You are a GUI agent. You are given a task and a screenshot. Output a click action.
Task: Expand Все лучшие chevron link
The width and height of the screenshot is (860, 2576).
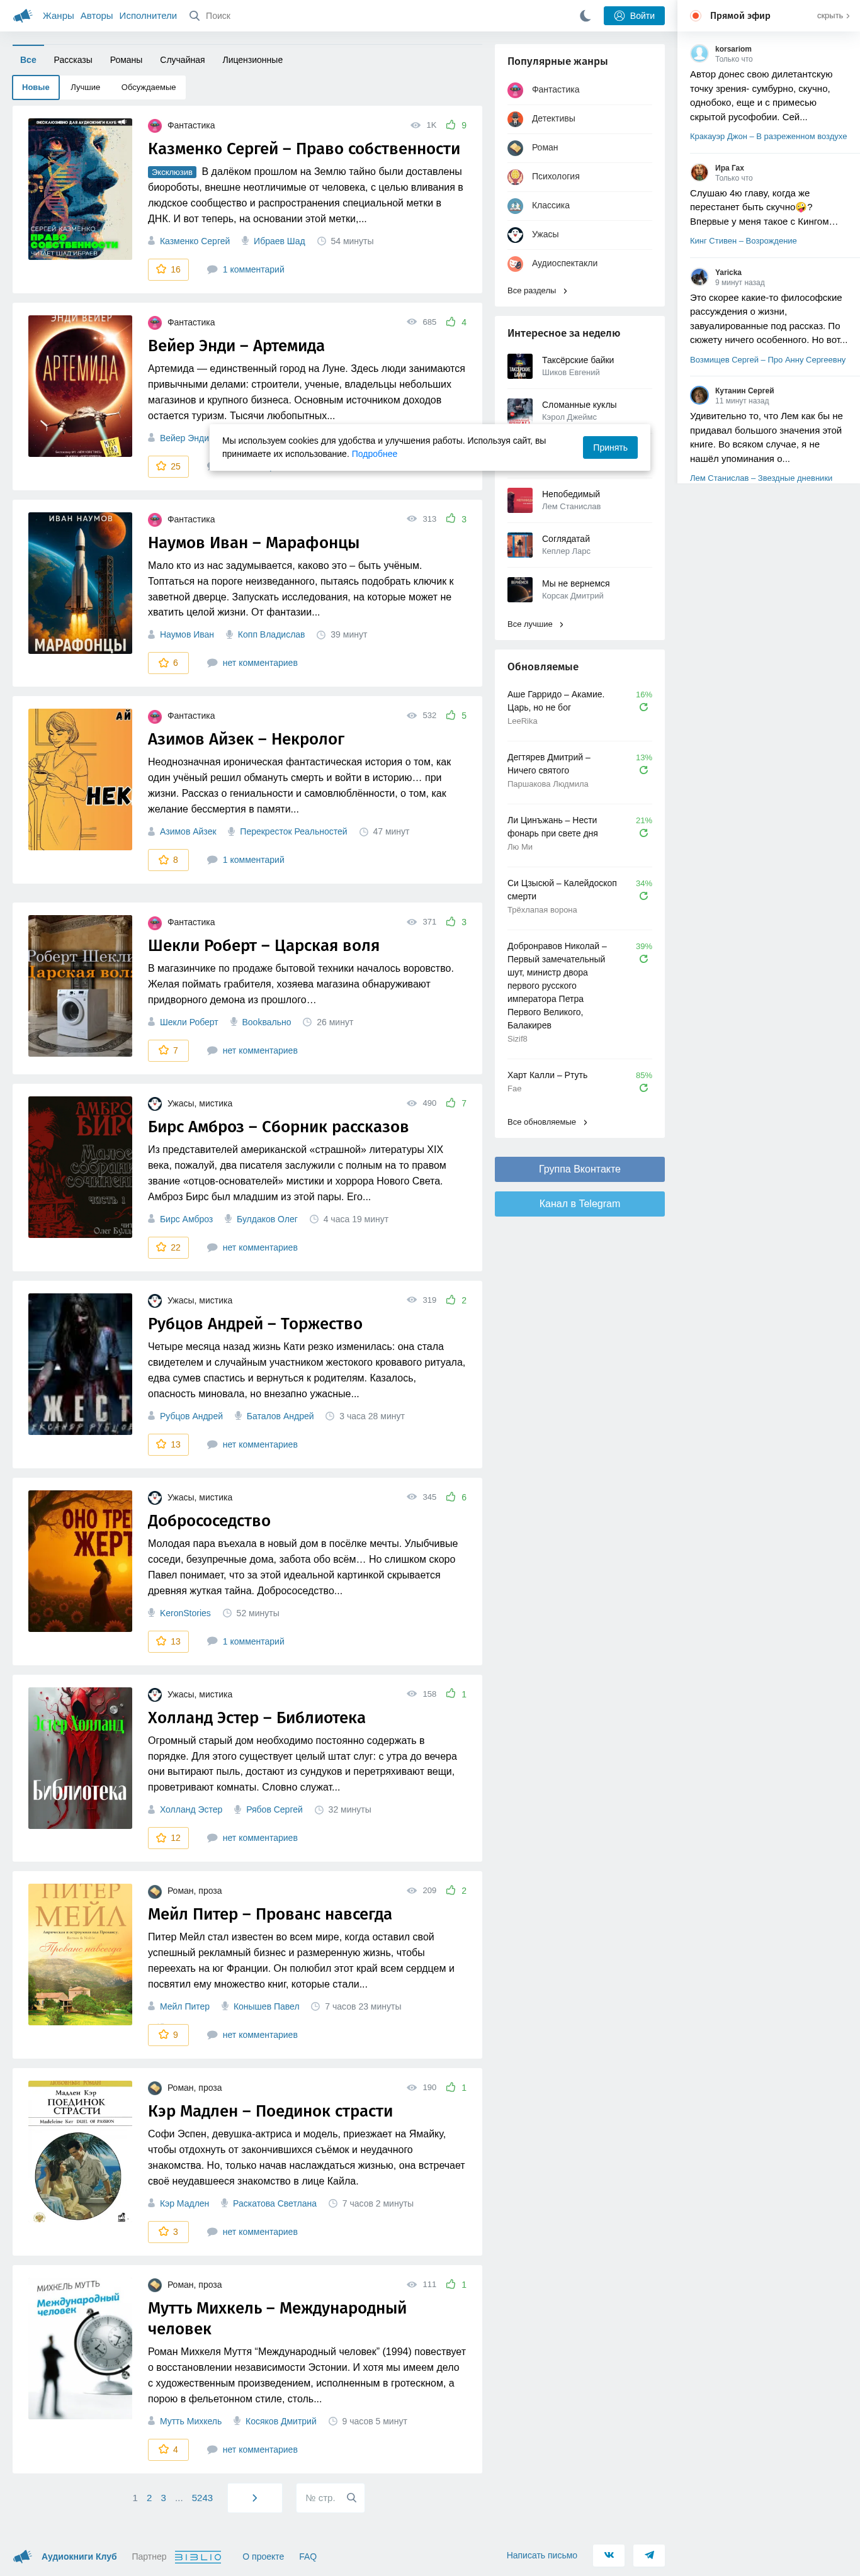pyautogui.click(x=561, y=624)
